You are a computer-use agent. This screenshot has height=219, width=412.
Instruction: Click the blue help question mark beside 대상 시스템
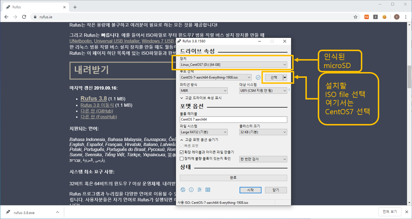pyautogui.click(x=289, y=90)
